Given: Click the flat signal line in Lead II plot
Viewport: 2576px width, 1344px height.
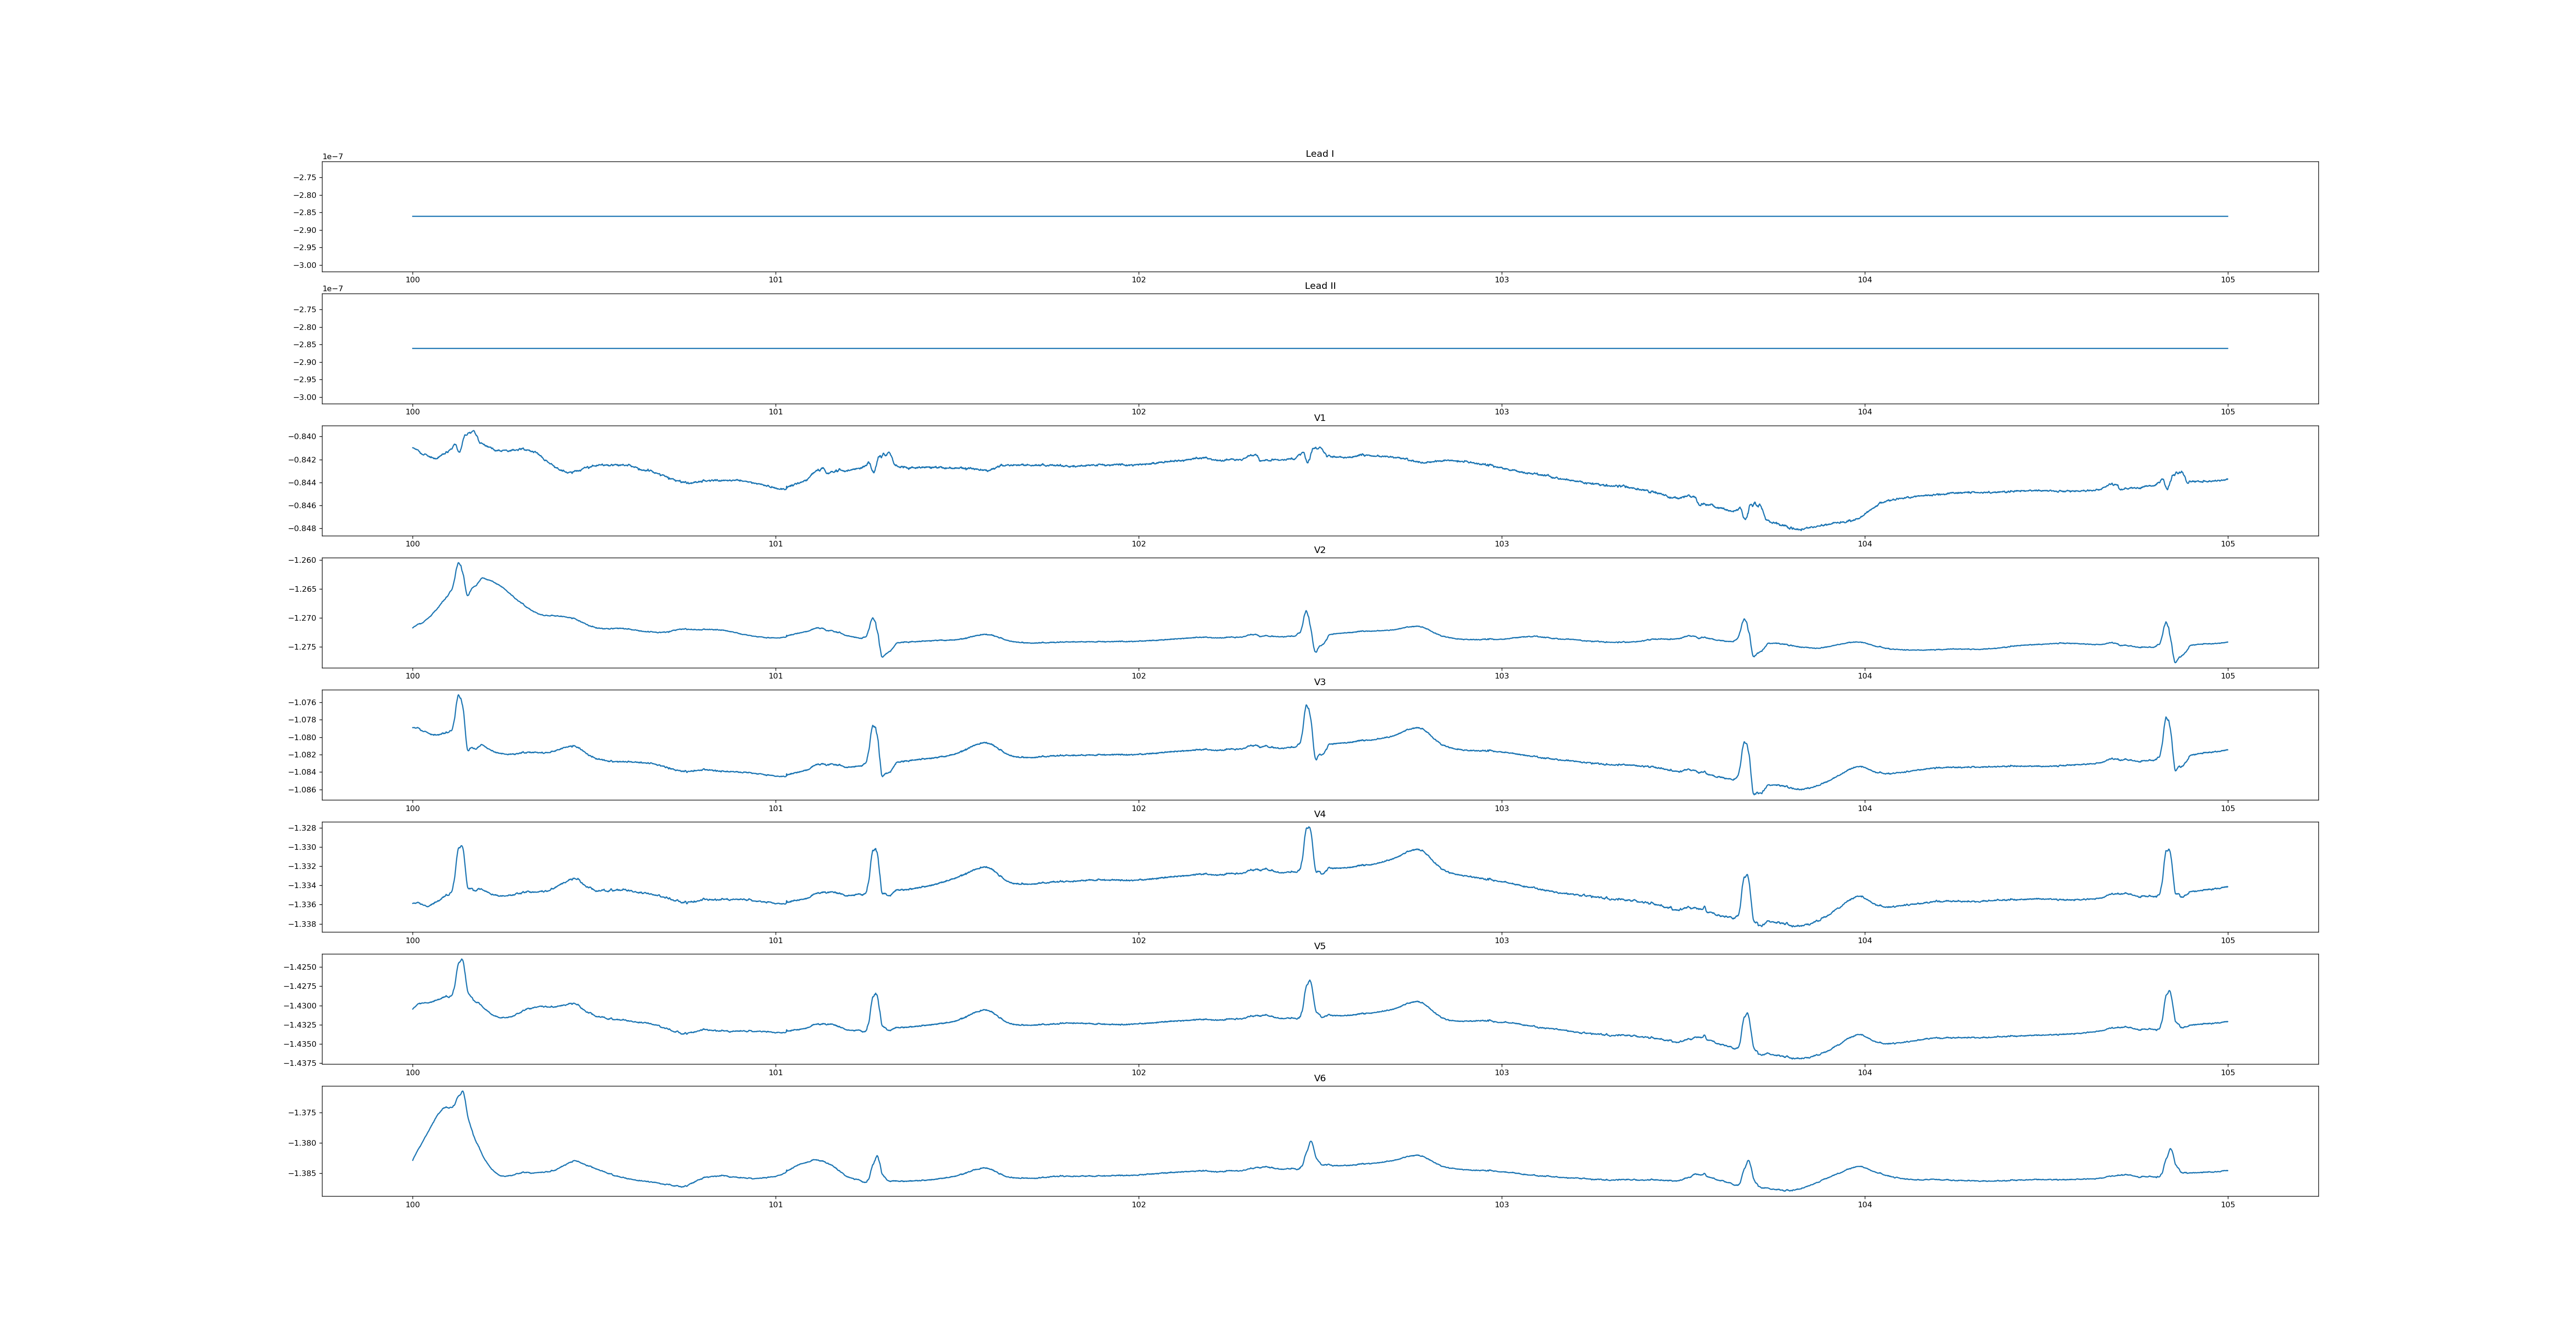Looking at the screenshot, I should (x=1300, y=348).
